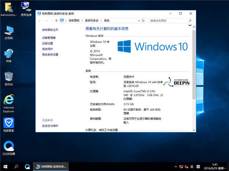Click the 网络 network desktop icon

[x=9, y=53]
